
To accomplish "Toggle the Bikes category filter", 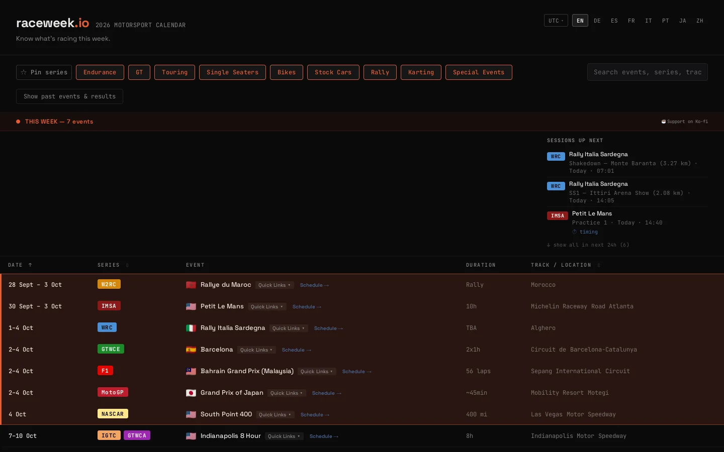I will point(287,72).
